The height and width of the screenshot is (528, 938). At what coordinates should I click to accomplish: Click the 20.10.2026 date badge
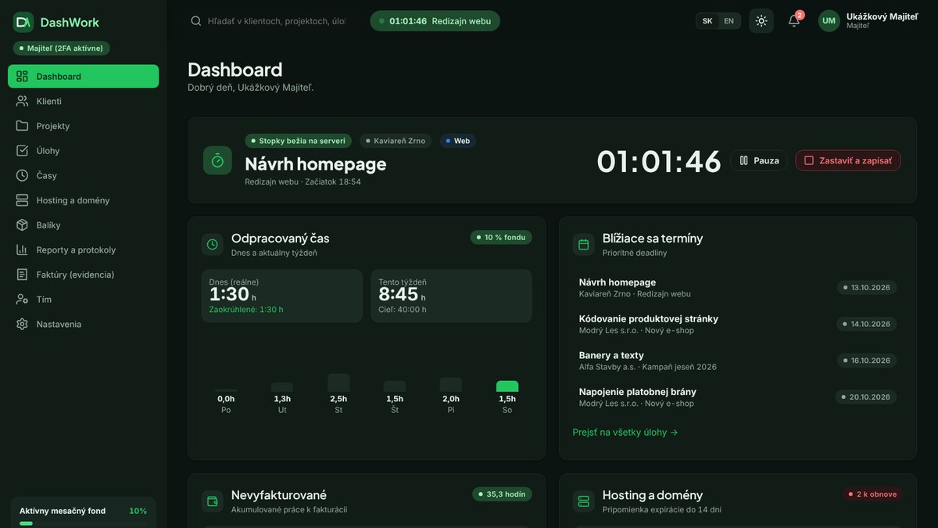click(x=866, y=397)
